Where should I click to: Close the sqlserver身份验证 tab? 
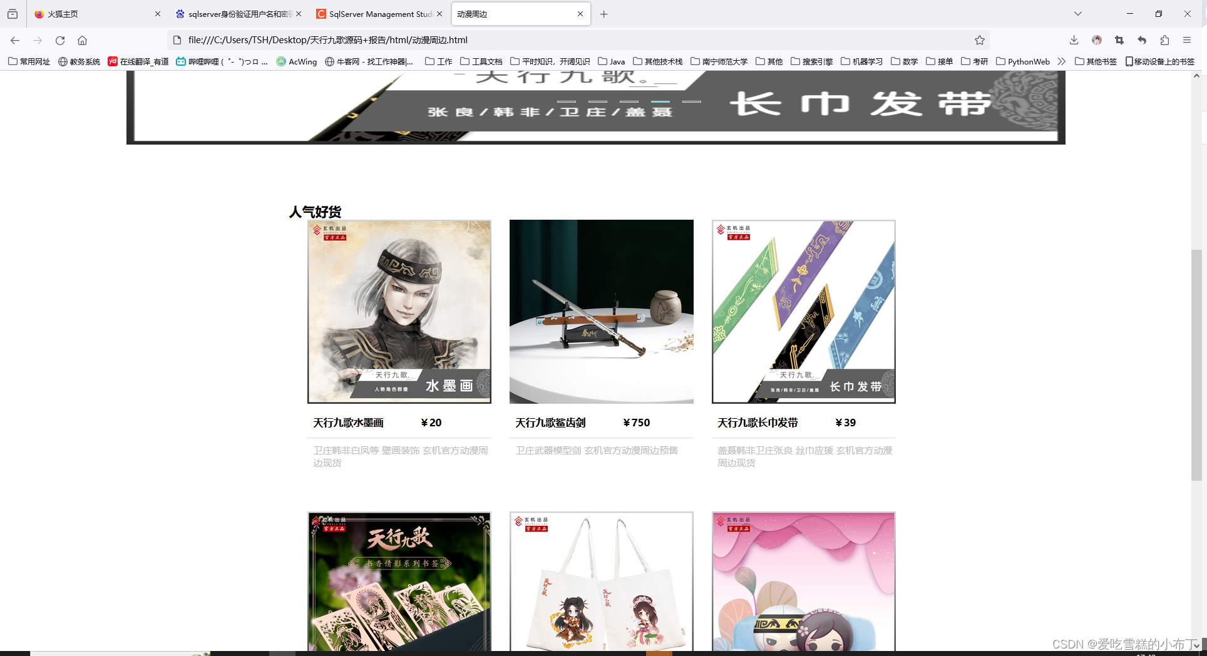tap(299, 14)
